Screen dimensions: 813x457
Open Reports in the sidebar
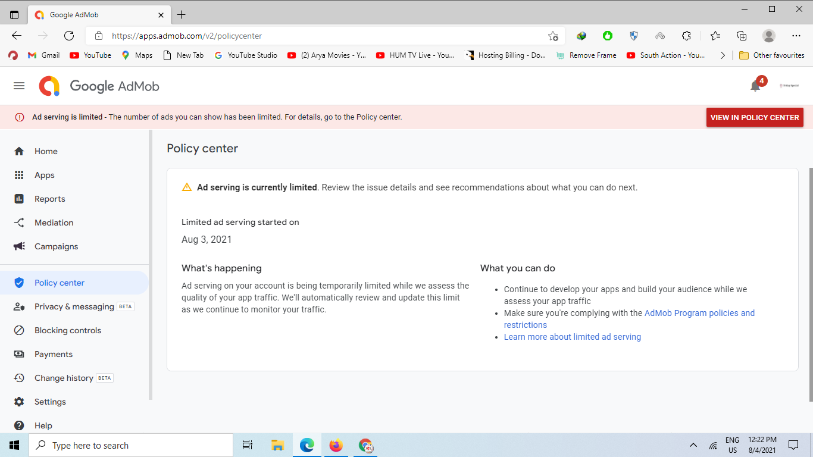[x=74, y=199]
